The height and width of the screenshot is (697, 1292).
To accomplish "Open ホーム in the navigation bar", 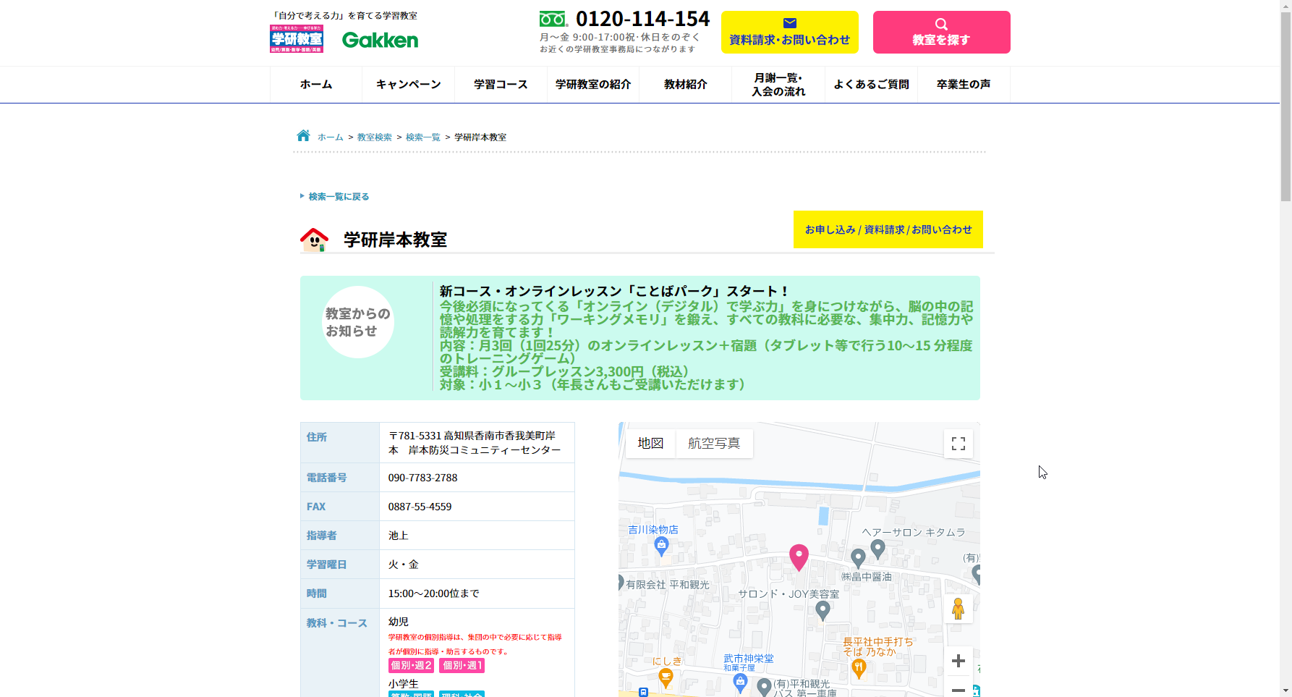I will point(316,85).
